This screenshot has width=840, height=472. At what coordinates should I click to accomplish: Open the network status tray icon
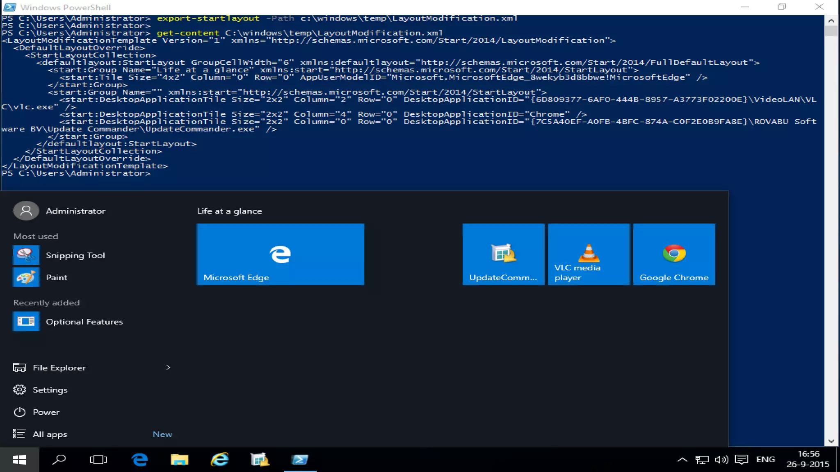702,460
